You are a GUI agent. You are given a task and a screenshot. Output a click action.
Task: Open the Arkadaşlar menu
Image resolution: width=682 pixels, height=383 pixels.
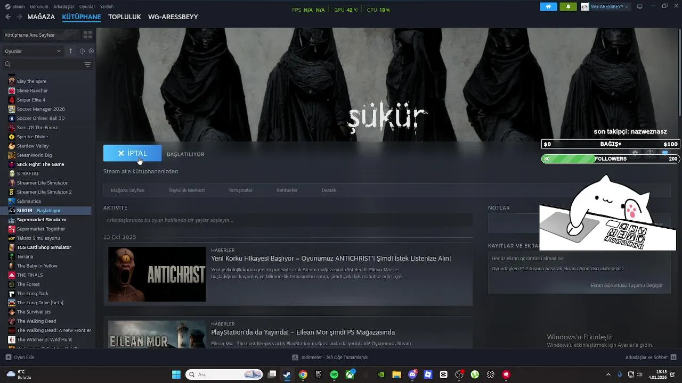(x=64, y=6)
